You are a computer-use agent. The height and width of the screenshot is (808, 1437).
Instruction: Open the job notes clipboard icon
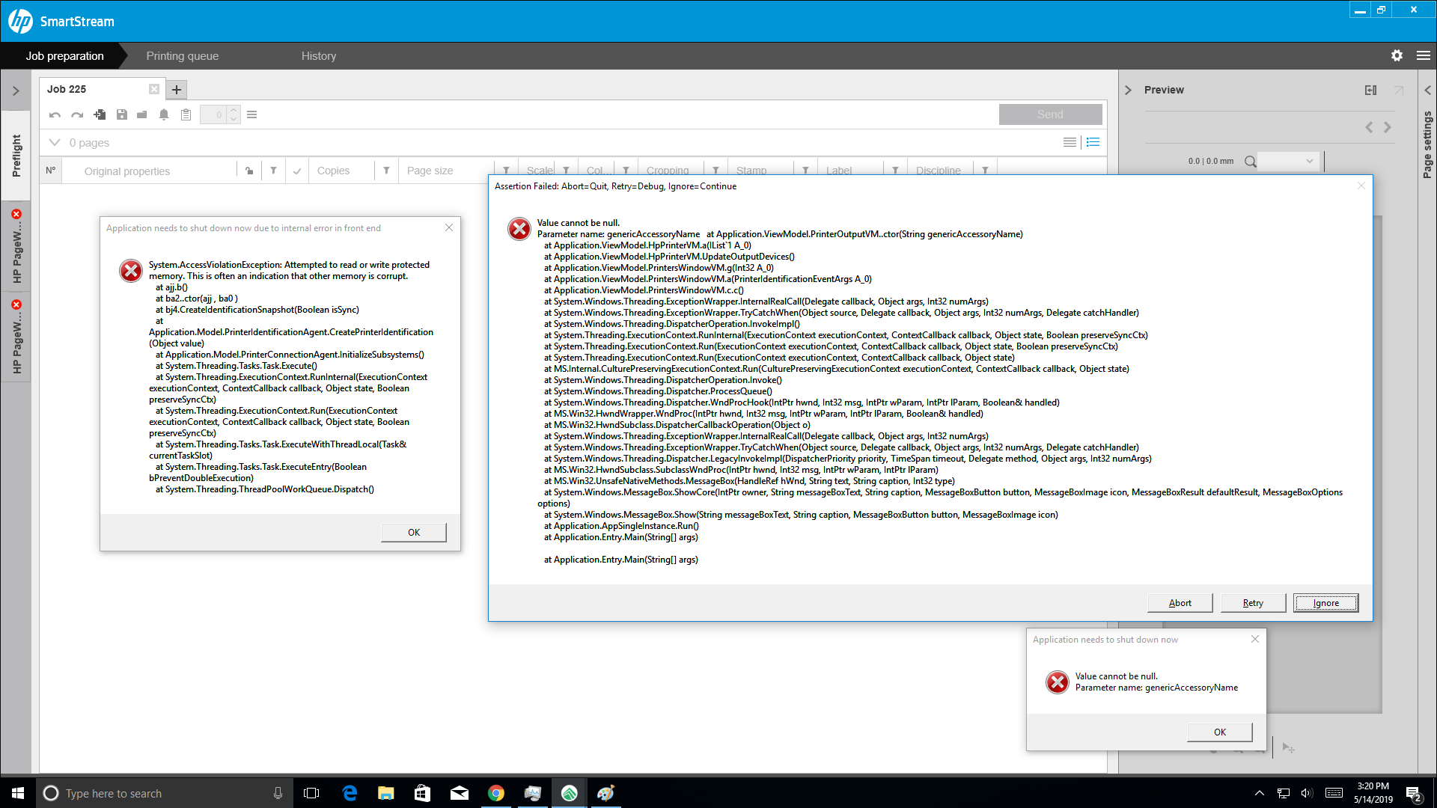(186, 114)
